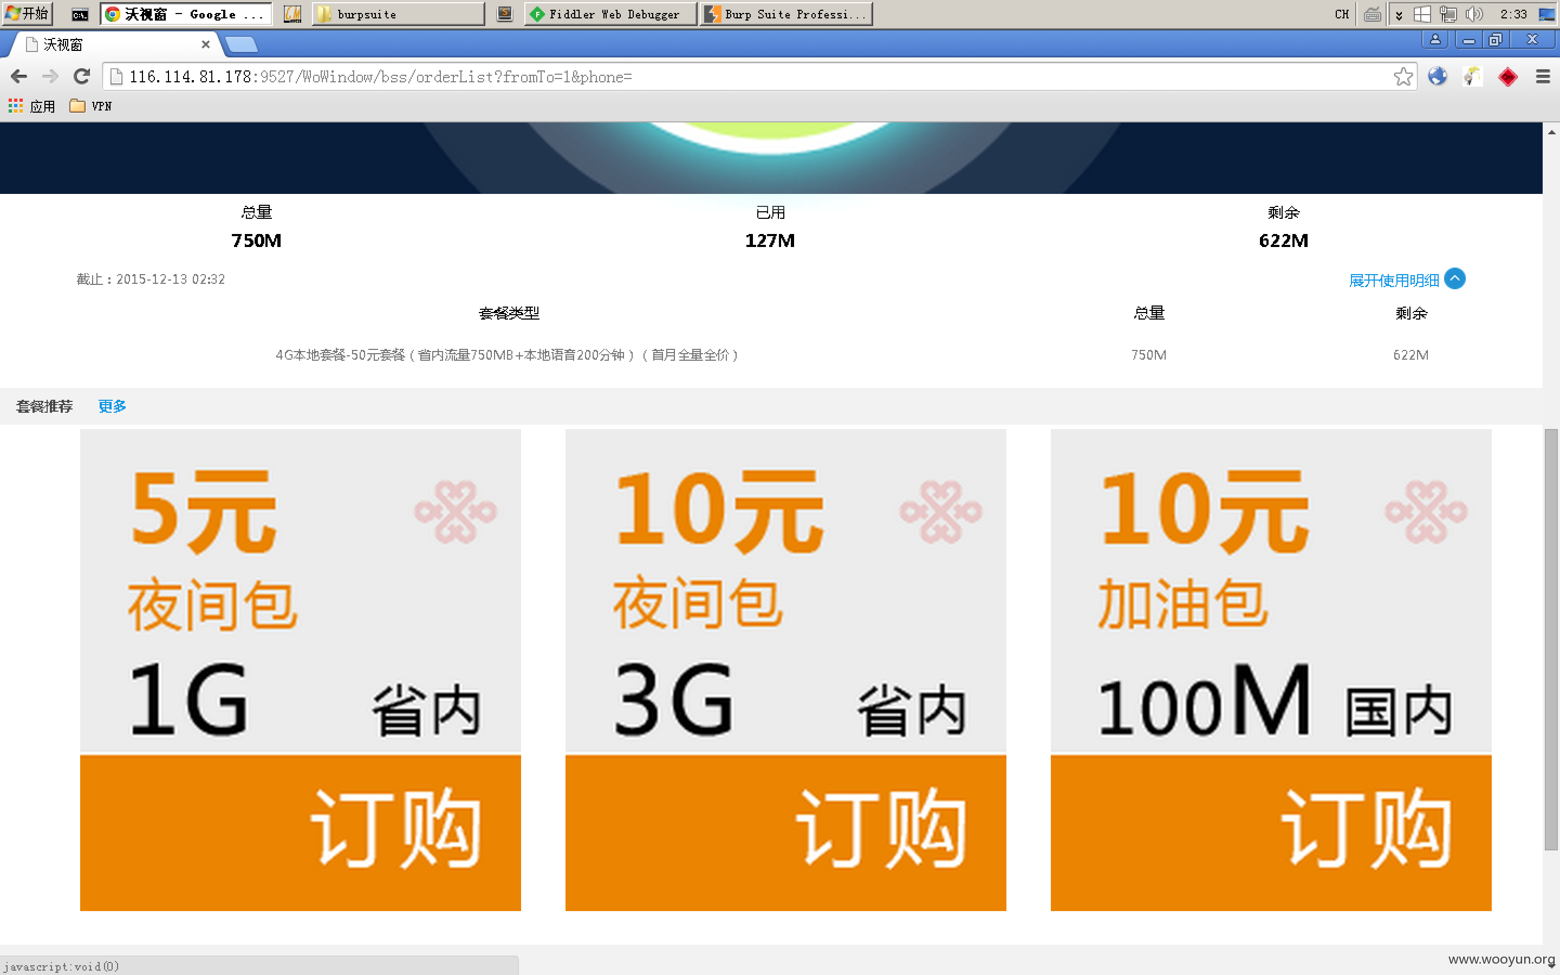Open 更多 package recommendations link
The width and height of the screenshot is (1560, 975).
coord(112,406)
